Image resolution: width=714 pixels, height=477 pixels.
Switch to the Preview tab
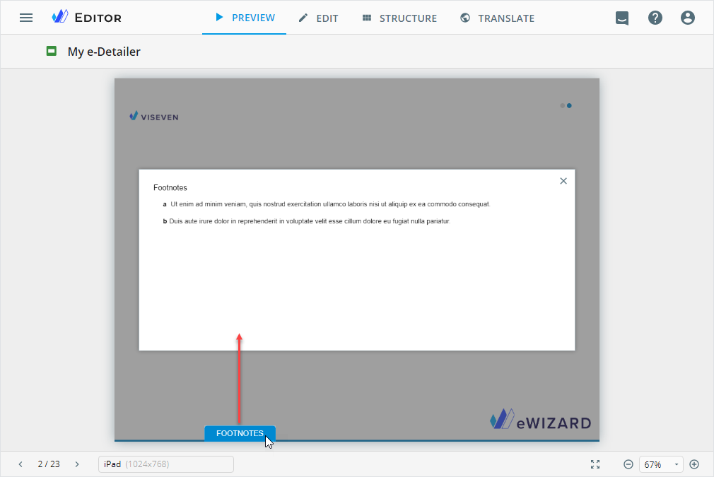tap(245, 18)
